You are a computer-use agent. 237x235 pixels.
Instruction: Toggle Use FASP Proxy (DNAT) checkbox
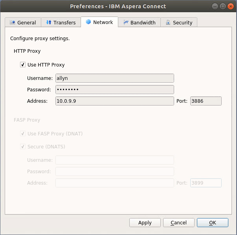click(23, 134)
